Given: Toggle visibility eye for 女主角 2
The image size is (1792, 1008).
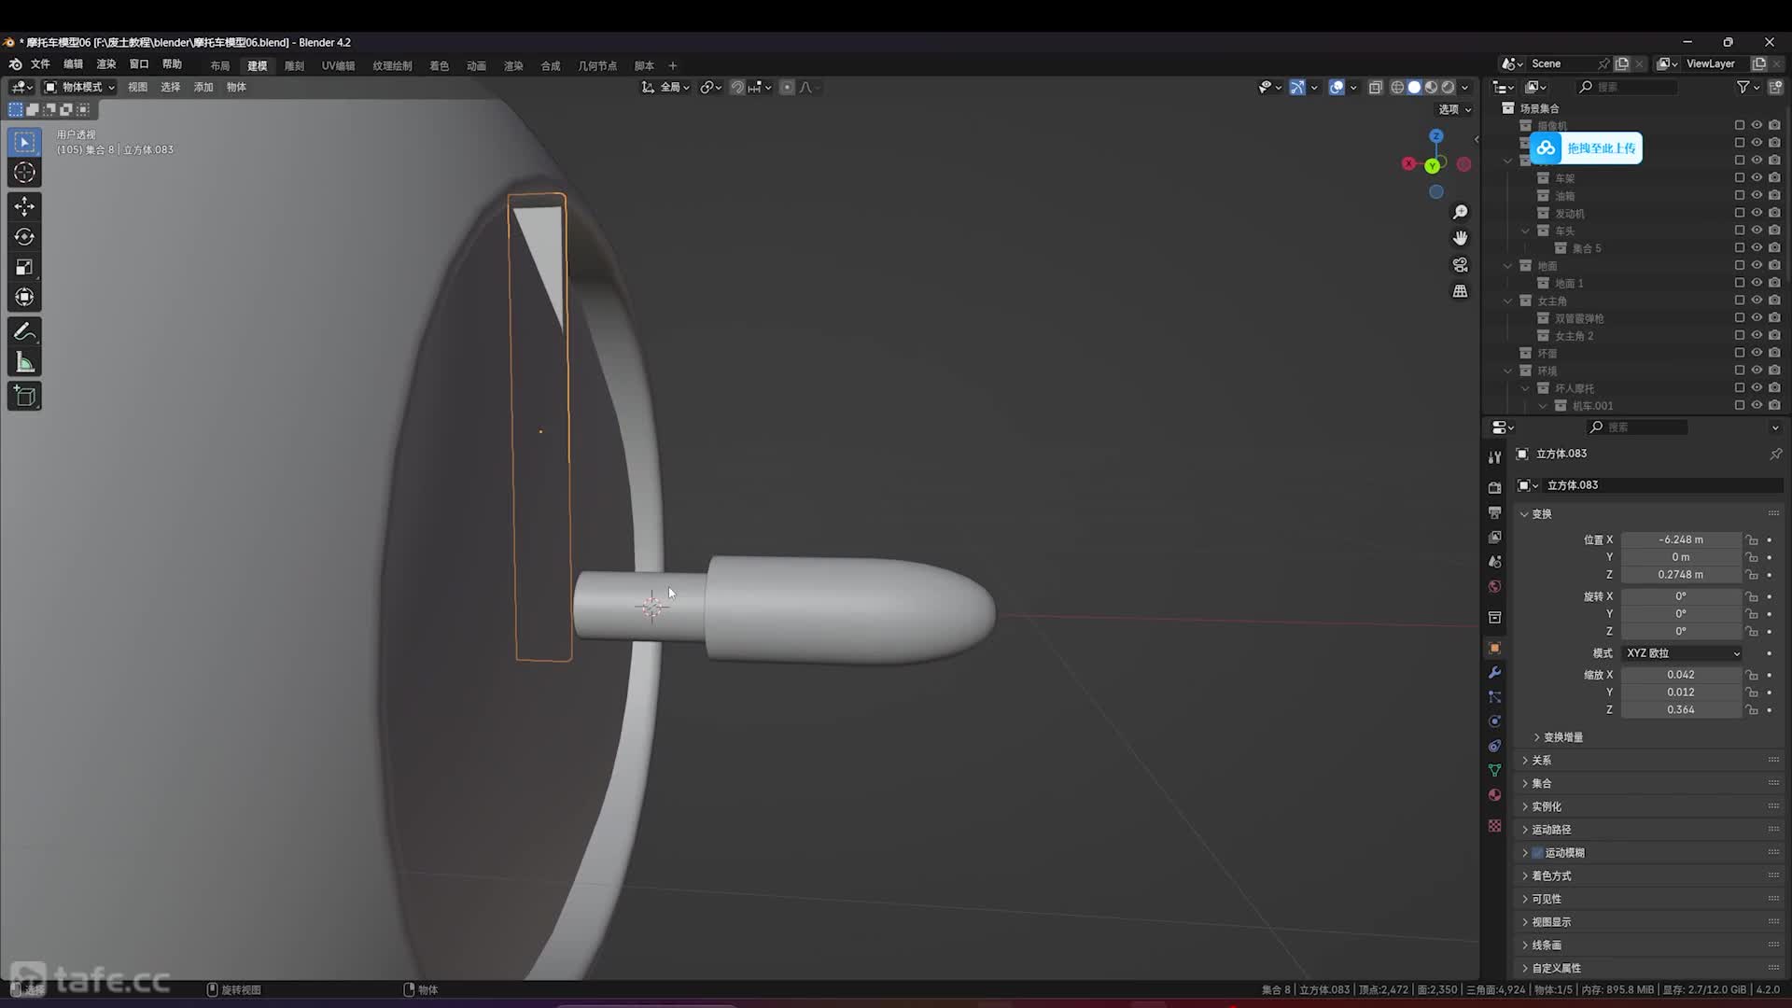Looking at the screenshot, I should point(1757,335).
